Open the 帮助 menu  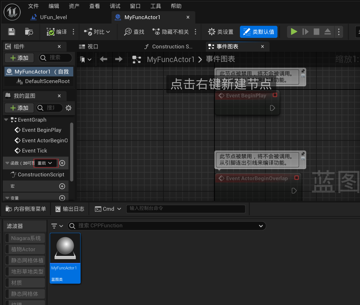click(x=176, y=6)
